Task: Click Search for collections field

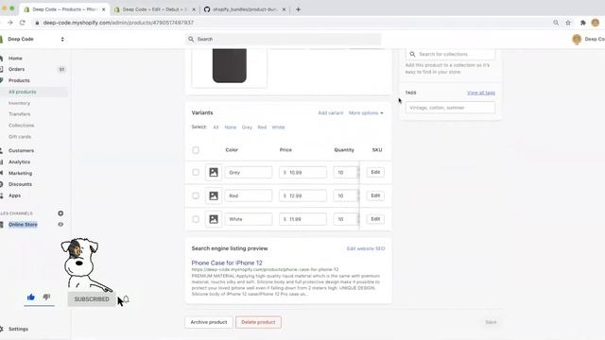Action: click(450, 55)
